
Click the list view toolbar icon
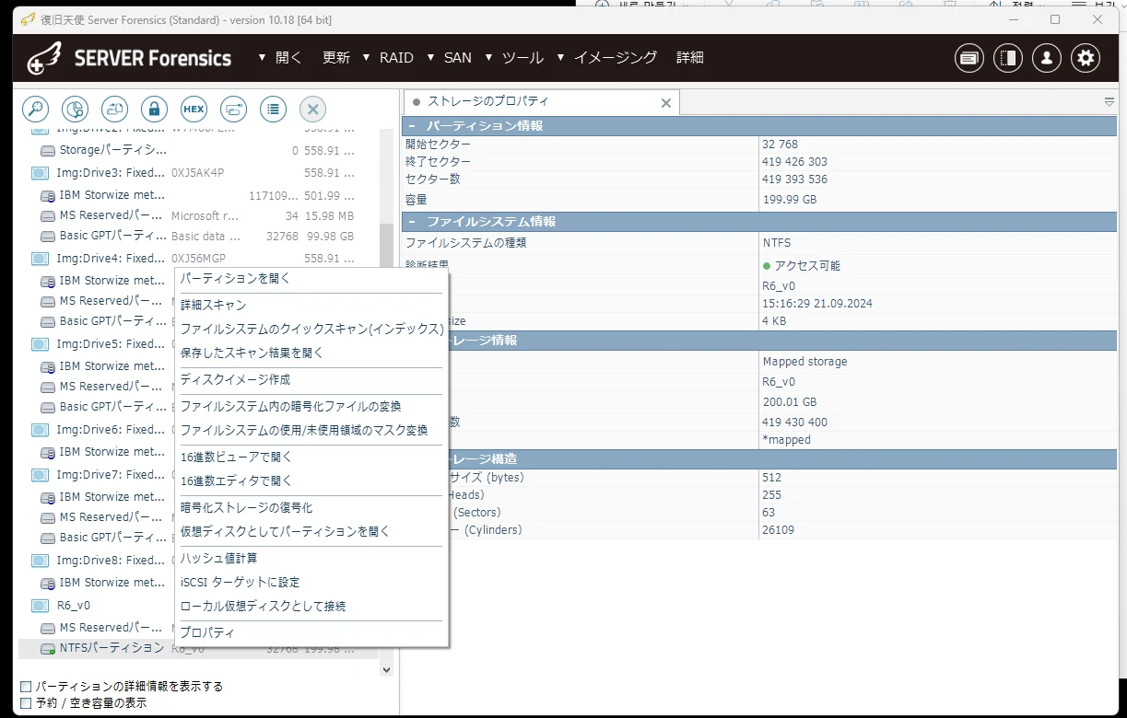[273, 109]
